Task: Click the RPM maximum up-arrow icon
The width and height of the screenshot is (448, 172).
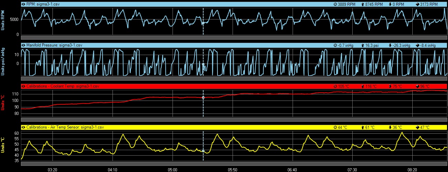Action: coord(363,4)
